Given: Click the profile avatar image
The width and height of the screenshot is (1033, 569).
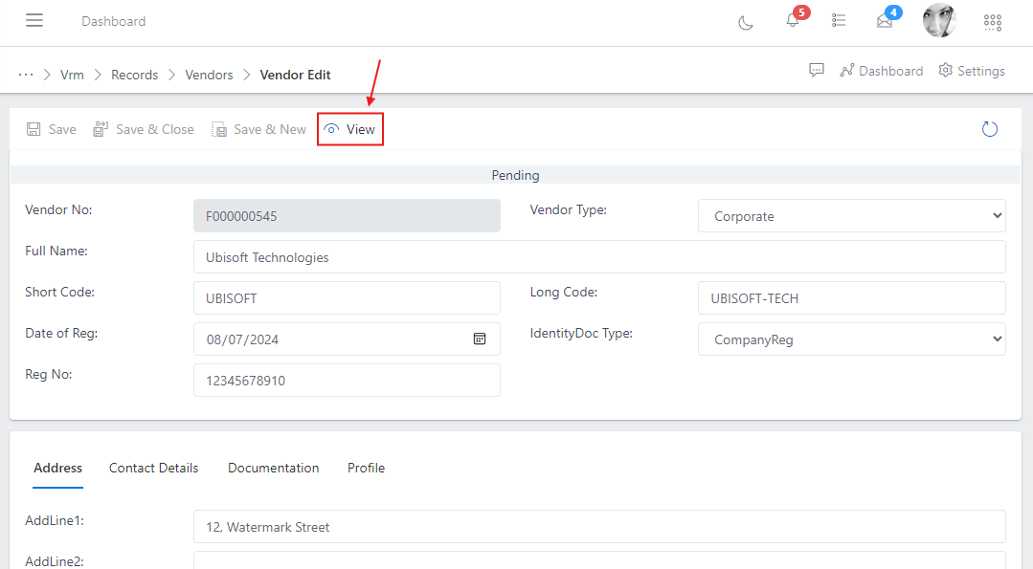Looking at the screenshot, I should (939, 20).
